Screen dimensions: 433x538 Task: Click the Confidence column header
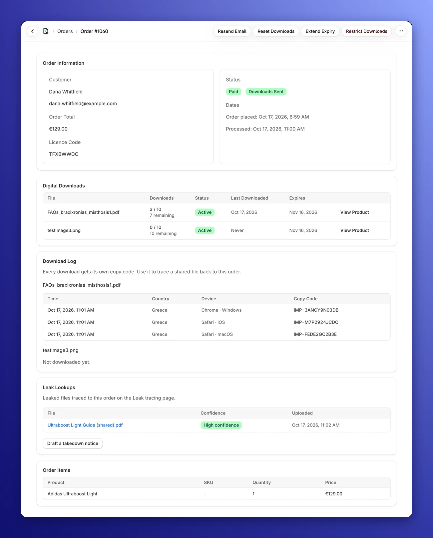coord(213,413)
